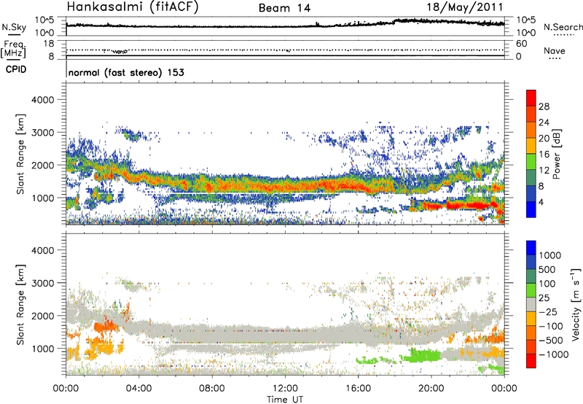Viewport: 583px width, 404px height.
Task: Click the 'Freq. [MHz]' axis label
Action: point(13,50)
